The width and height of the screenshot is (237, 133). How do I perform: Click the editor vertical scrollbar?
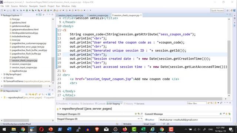click(x=229, y=67)
